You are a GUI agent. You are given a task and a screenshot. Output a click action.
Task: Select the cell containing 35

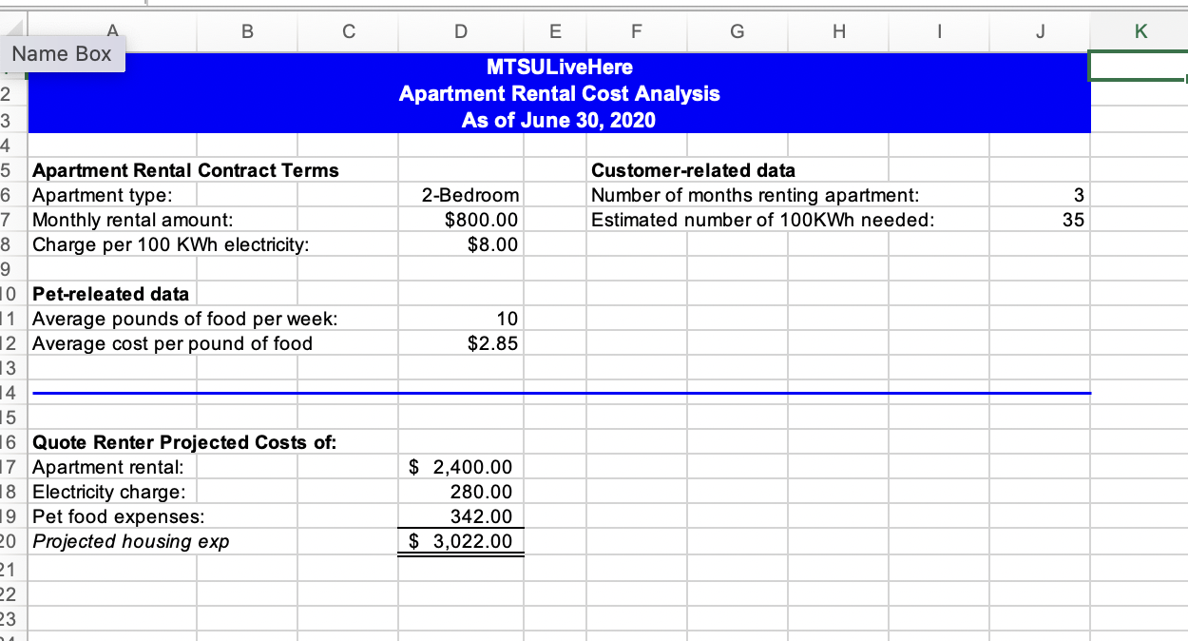click(1039, 220)
